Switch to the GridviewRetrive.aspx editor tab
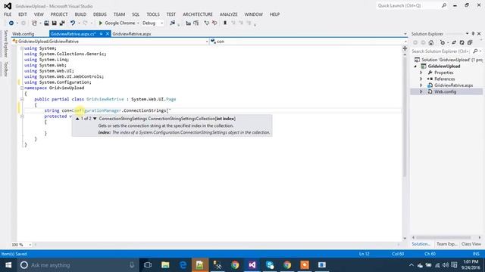Screen dimensions: 485x272 pyautogui.click(x=132, y=34)
